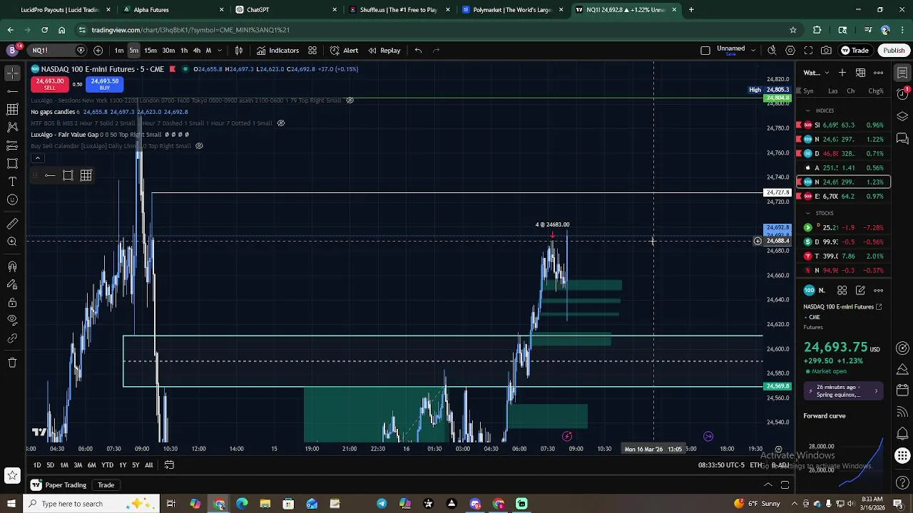This screenshot has width=913, height=513.
Task: Open the Fibonacci retracement tools group
Action: coord(12,109)
